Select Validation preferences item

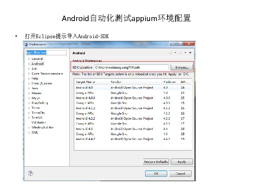point(39,122)
